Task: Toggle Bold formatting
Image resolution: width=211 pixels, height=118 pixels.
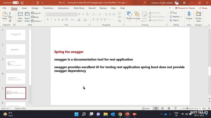Action: (x=47, y=20)
